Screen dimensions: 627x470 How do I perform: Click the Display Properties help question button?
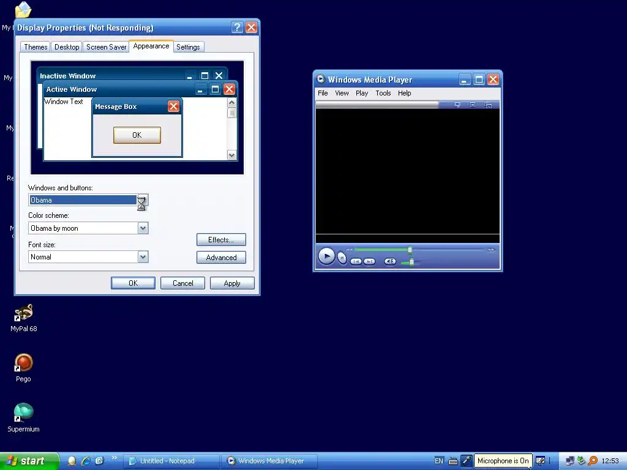pyautogui.click(x=237, y=27)
